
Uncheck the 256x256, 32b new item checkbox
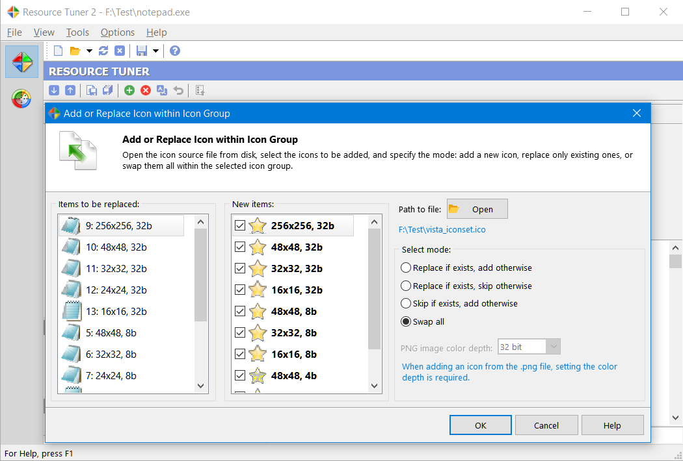pos(240,225)
